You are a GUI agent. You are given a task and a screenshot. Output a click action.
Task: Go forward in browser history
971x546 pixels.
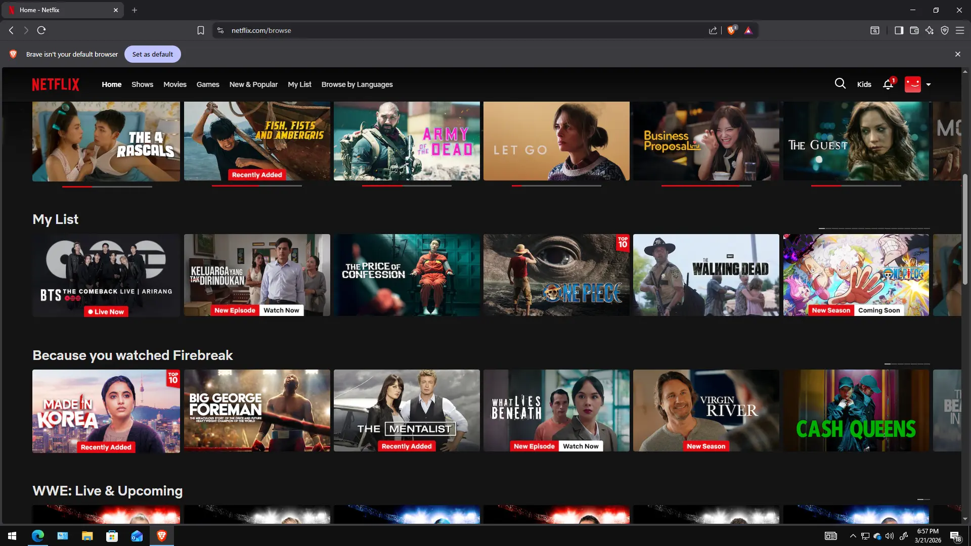26,30
